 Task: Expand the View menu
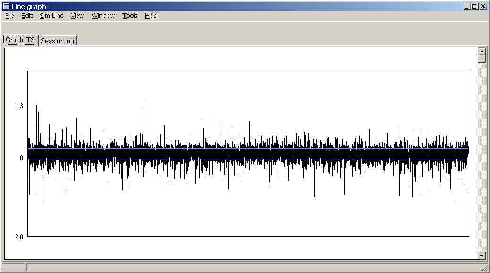tap(77, 16)
